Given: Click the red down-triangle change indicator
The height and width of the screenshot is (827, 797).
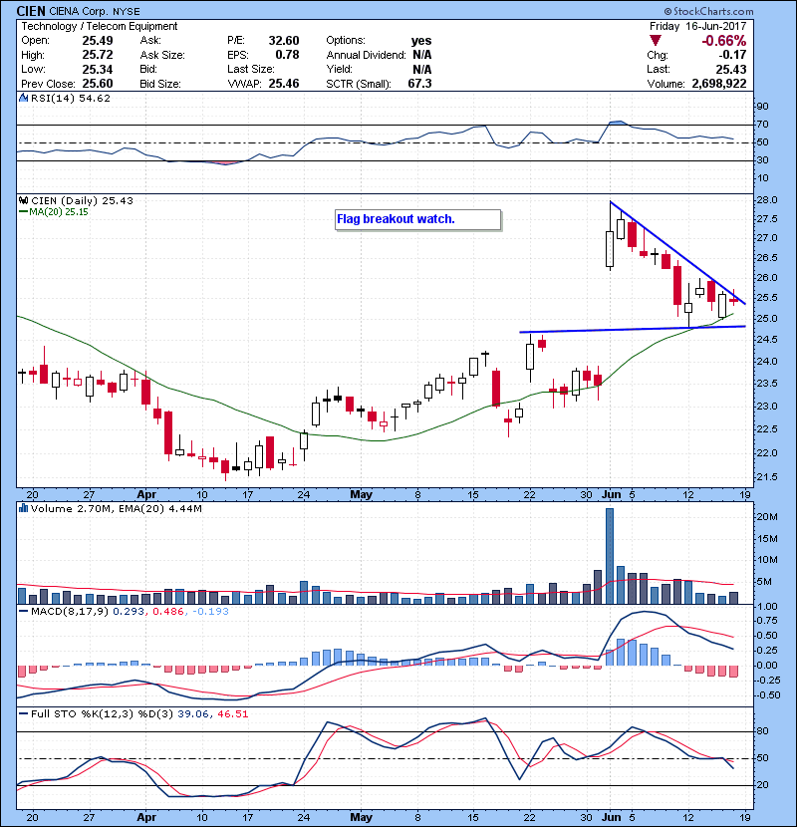Looking at the screenshot, I should [656, 40].
